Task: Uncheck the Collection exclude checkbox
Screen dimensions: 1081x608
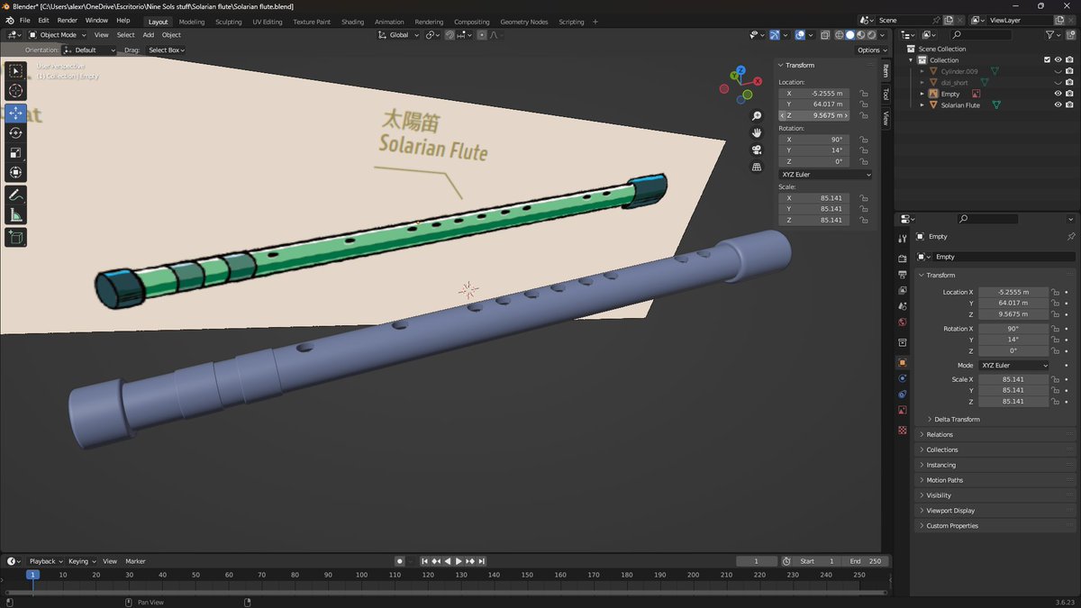Action: click(x=1047, y=60)
